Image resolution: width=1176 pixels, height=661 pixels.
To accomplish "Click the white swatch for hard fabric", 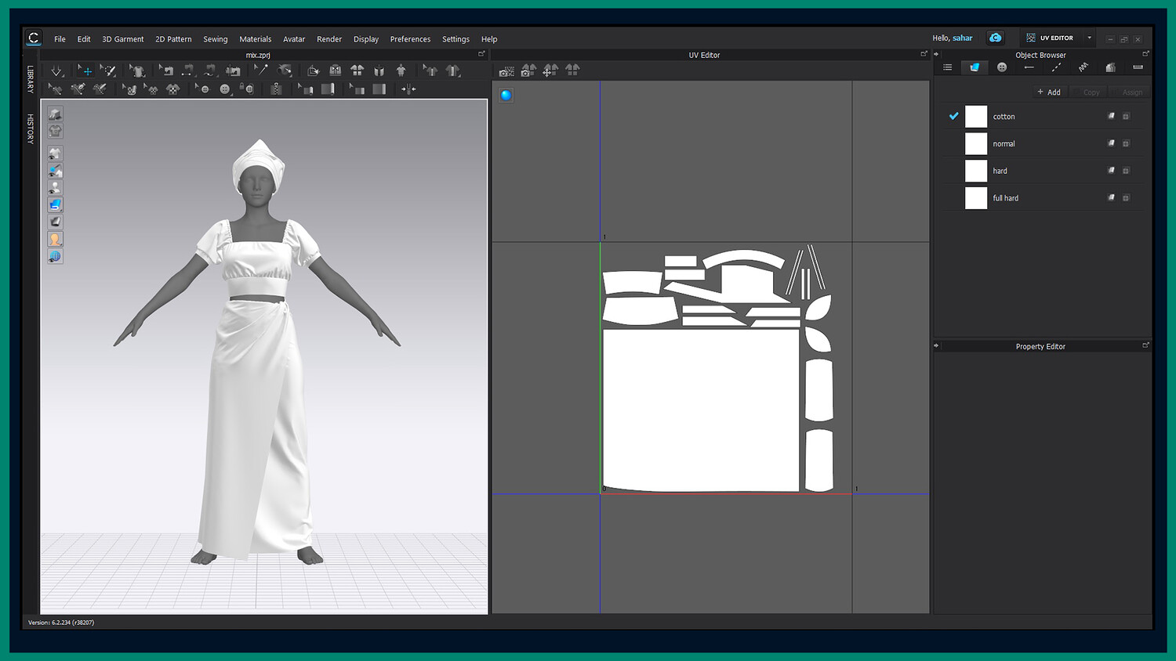I will pyautogui.click(x=975, y=171).
